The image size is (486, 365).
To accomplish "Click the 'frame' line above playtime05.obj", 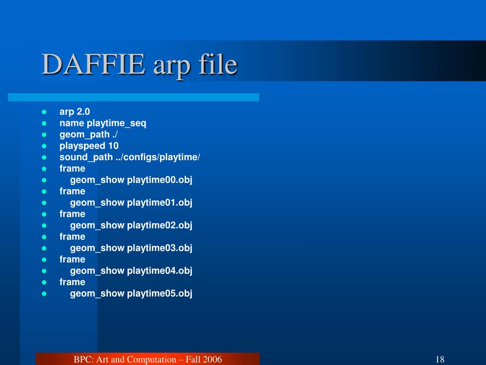I will [x=72, y=282].
